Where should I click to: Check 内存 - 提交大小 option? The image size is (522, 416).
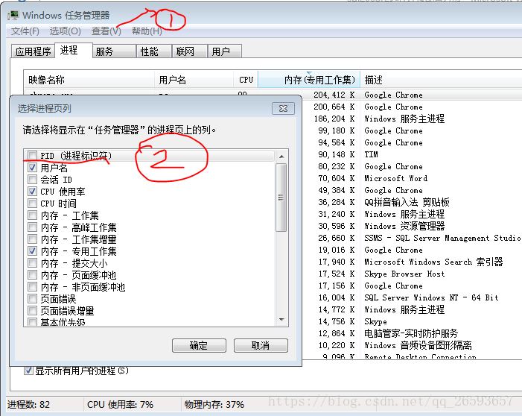(x=32, y=263)
